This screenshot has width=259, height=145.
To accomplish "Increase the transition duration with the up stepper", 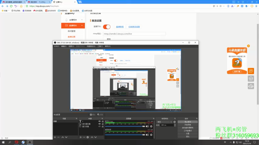I will [175, 124].
